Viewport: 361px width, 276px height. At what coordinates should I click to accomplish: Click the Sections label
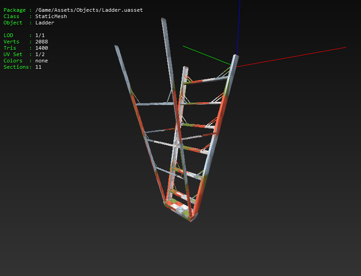(x=16, y=67)
